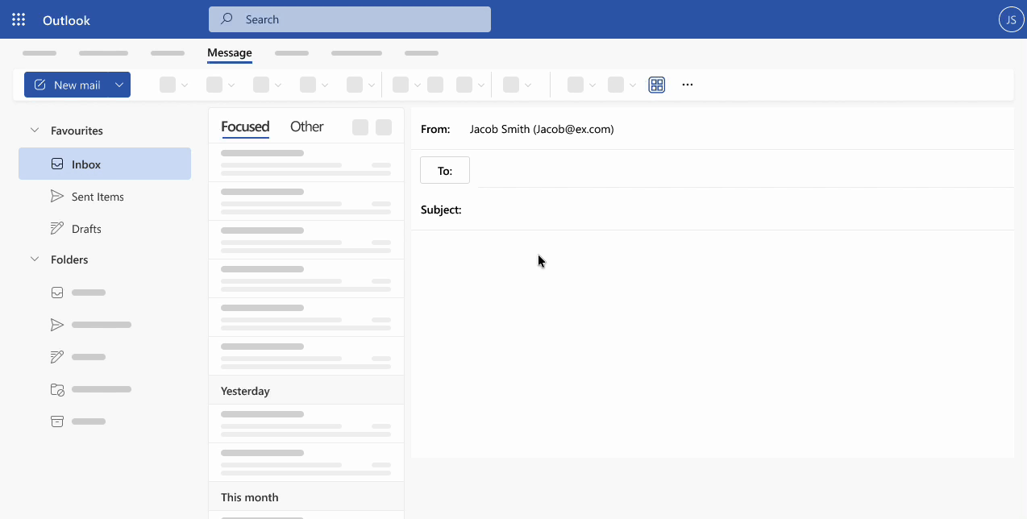Click the Drafts pencil icon under Favourites
Viewport: 1027px width, 519px height.
point(57,228)
